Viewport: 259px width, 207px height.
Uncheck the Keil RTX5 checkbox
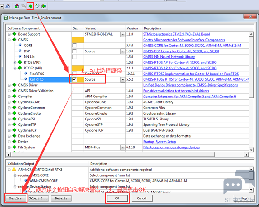point(74,79)
